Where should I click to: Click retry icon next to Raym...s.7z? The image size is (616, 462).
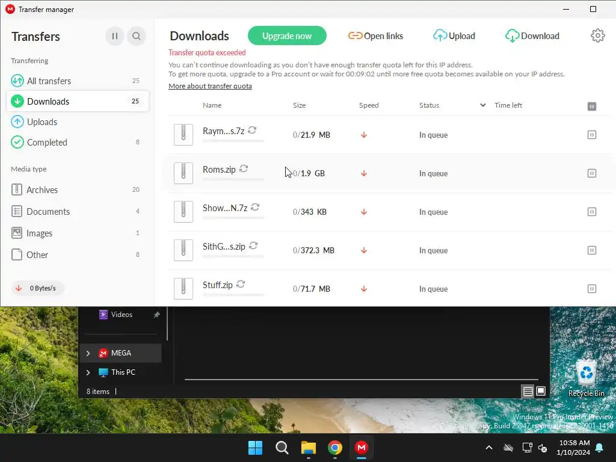[x=252, y=130]
